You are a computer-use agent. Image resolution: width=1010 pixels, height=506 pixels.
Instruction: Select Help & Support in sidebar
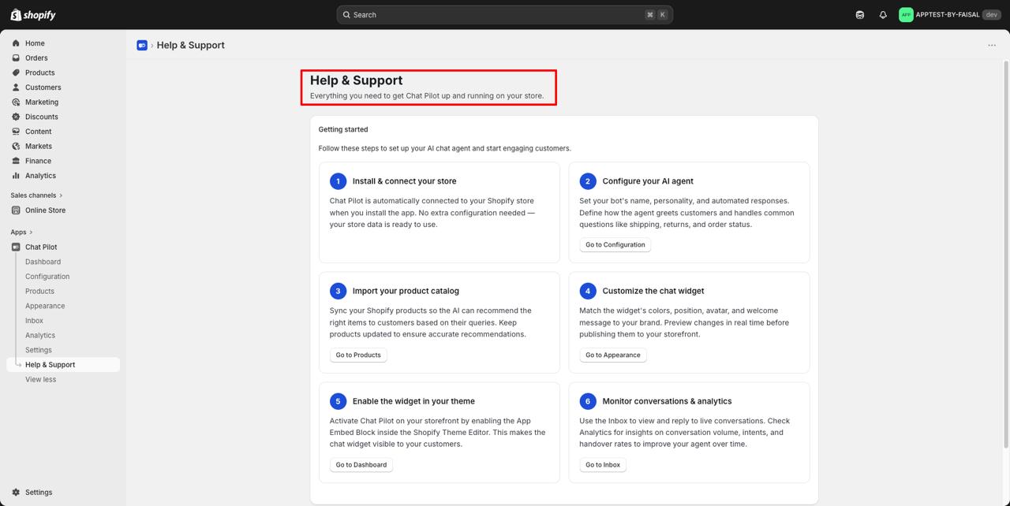coord(63,365)
